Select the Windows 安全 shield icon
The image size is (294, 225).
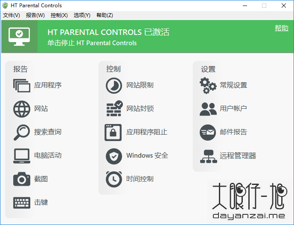pos(114,156)
